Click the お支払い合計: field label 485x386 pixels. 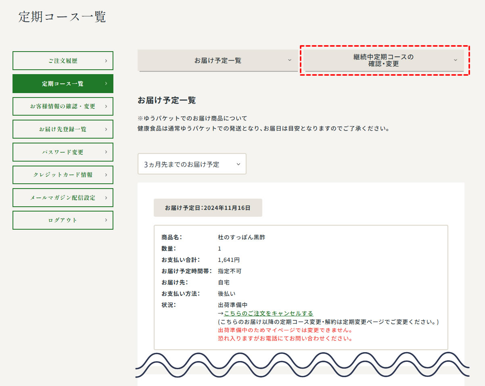coord(180,260)
